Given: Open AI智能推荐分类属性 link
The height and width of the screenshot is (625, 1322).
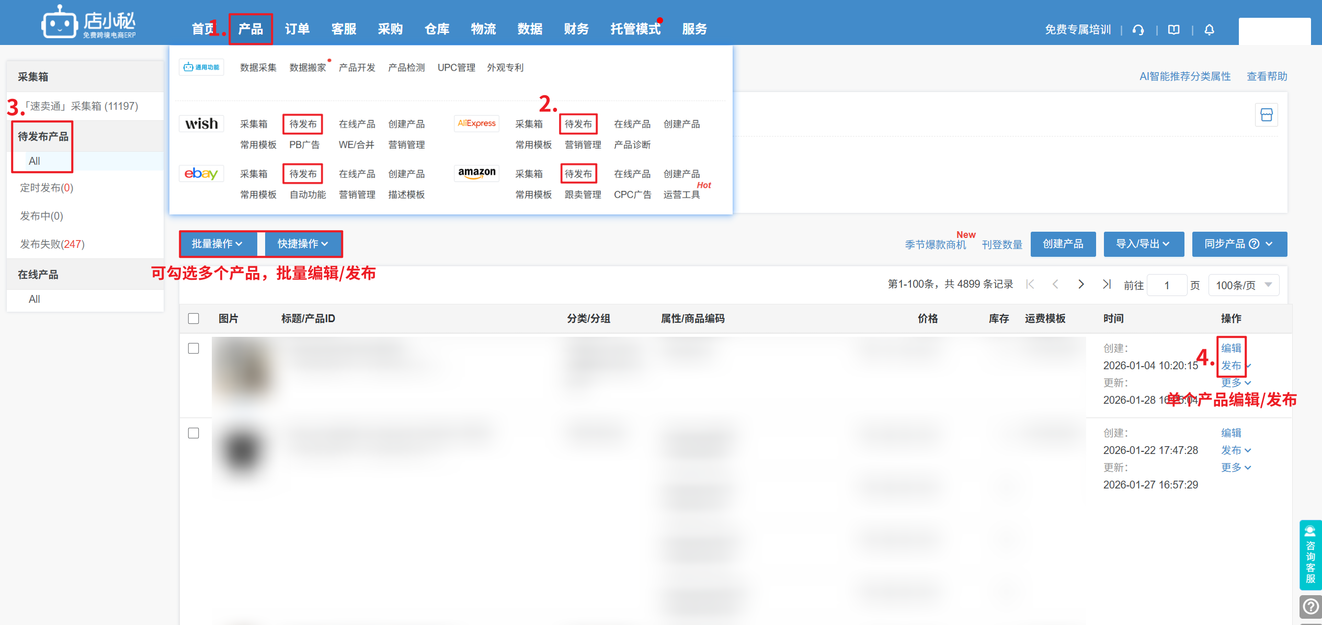Looking at the screenshot, I should (x=1184, y=76).
